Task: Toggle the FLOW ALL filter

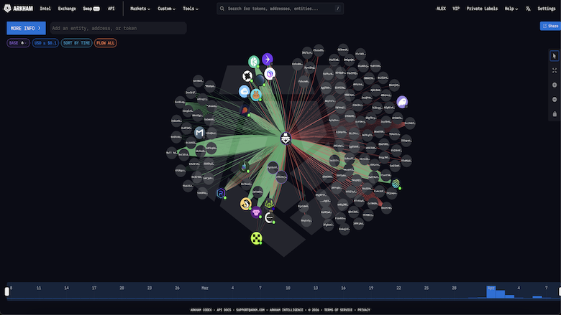Action: click(106, 43)
